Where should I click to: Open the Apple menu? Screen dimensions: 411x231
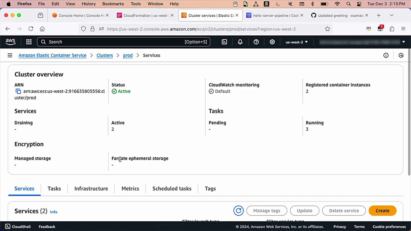pyautogui.click(x=9, y=4)
